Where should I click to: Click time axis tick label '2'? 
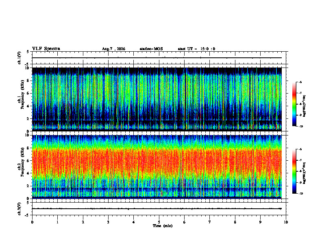tap(83, 222)
